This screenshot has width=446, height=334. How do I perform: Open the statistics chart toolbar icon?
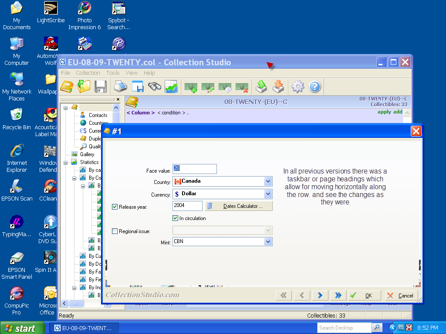pos(171,87)
